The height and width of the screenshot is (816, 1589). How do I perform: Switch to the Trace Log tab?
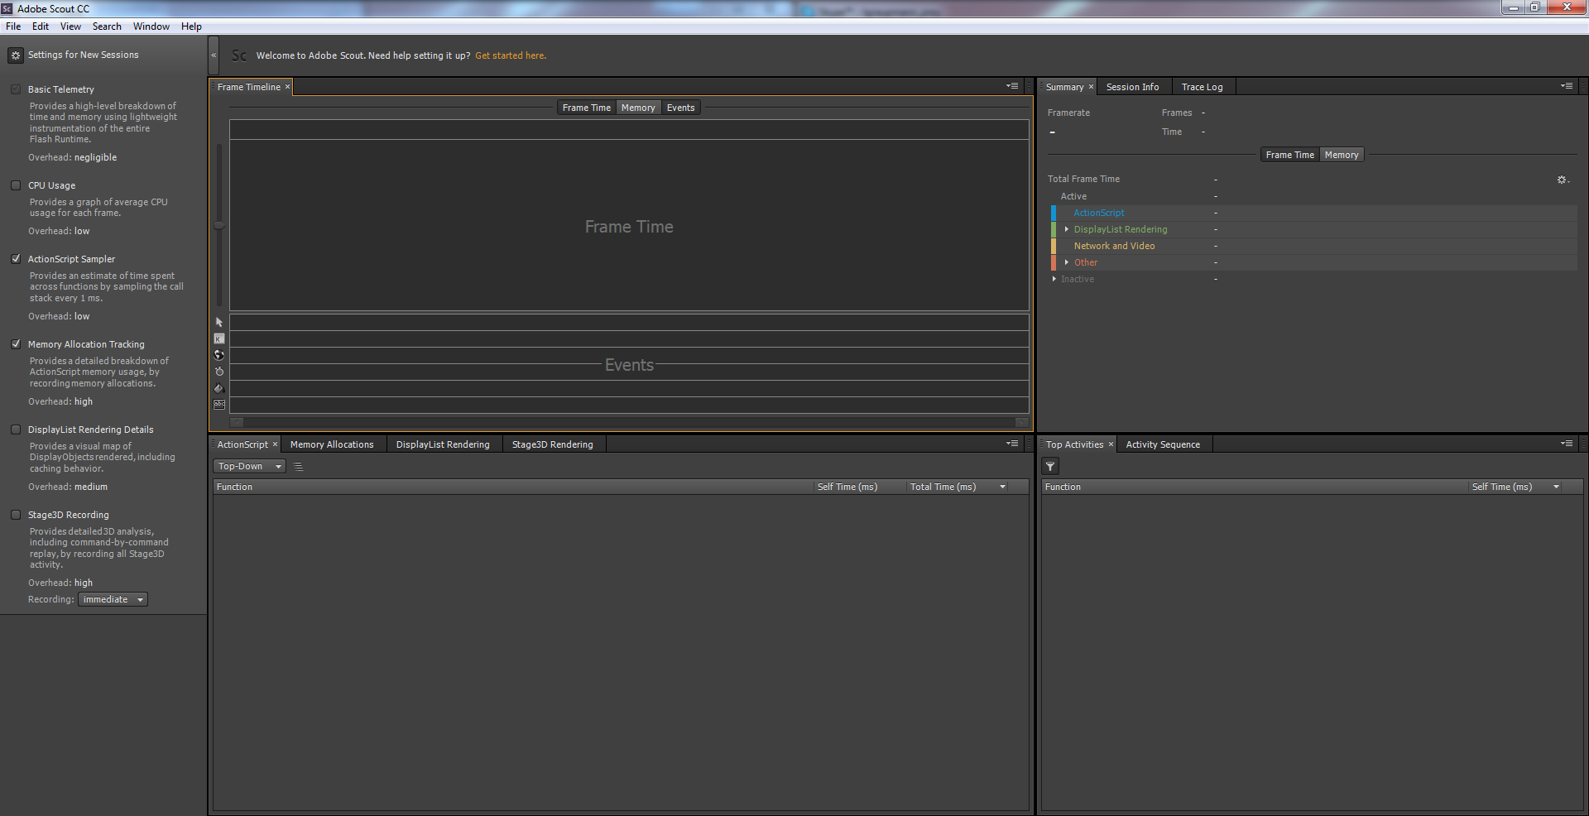[1202, 87]
